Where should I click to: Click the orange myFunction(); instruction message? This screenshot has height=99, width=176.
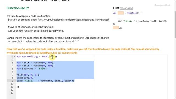pos(83,51)
